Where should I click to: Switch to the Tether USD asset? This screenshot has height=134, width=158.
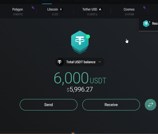click(92, 11)
